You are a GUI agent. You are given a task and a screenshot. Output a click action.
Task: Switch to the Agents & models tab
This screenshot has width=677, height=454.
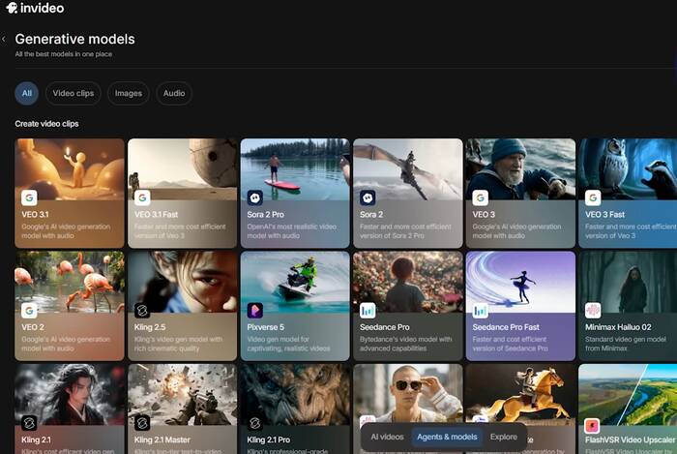447,438
